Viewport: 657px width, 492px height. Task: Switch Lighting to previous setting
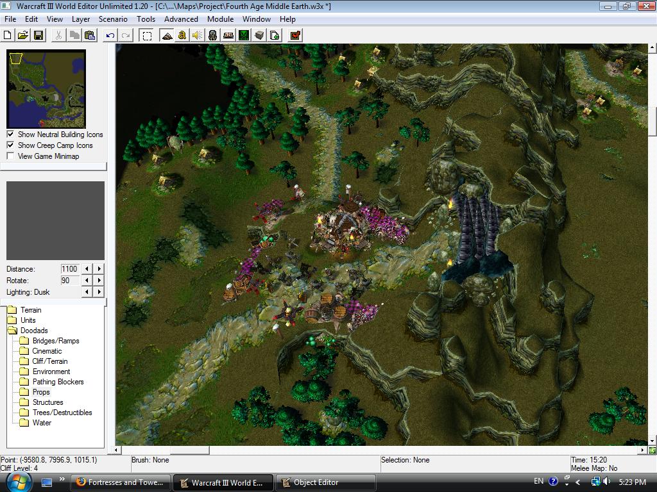(87, 291)
